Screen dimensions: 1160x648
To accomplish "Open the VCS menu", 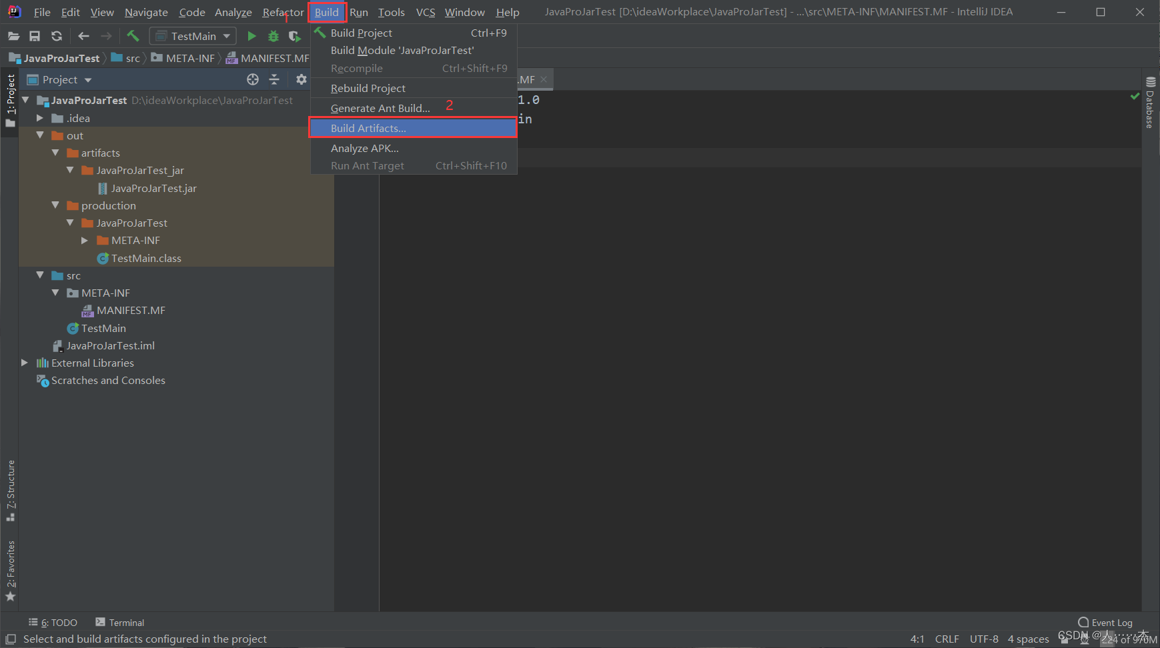I will 426,12.
